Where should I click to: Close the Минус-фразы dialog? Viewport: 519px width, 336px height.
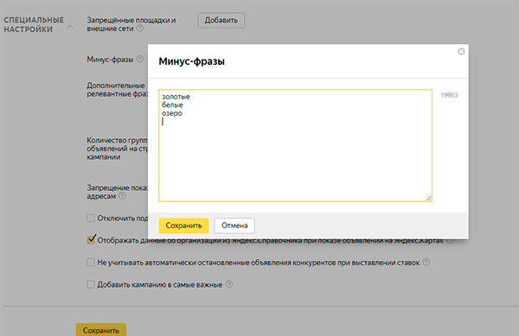(x=461, y=52)
